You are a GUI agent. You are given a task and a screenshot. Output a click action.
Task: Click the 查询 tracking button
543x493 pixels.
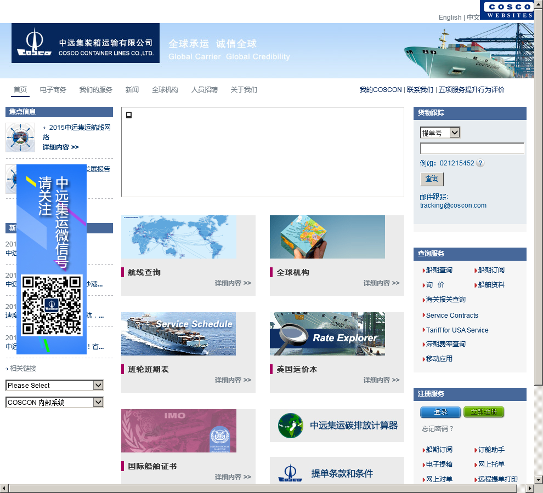click(432, 179)
